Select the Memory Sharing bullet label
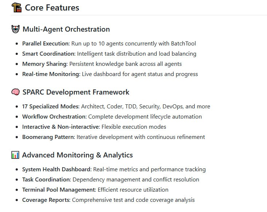Screen dimensions: 267x212 pos(45,64)
